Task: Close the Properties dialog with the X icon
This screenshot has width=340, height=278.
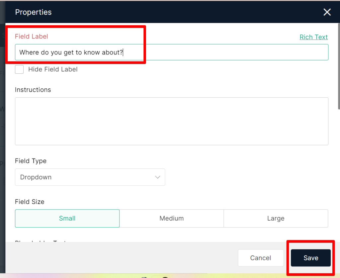Action: coord(327,12)
